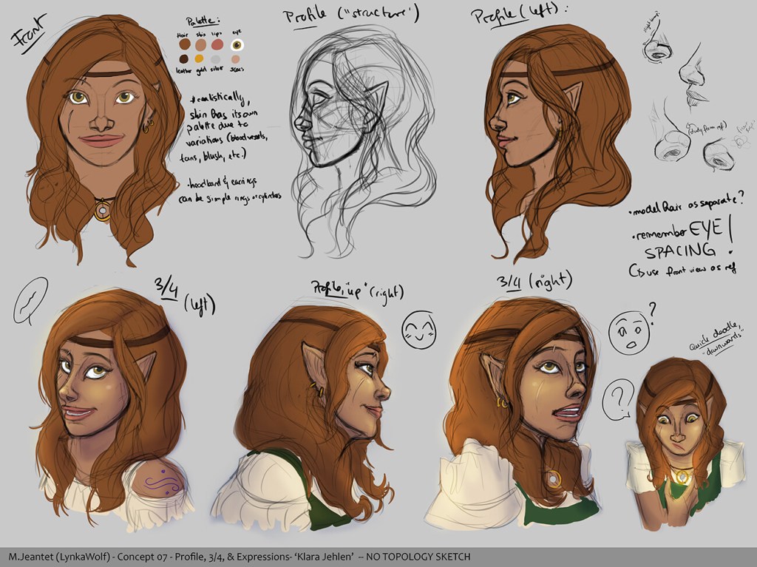Click the glowing pendant in downward doodle

[x=680, y=477]
